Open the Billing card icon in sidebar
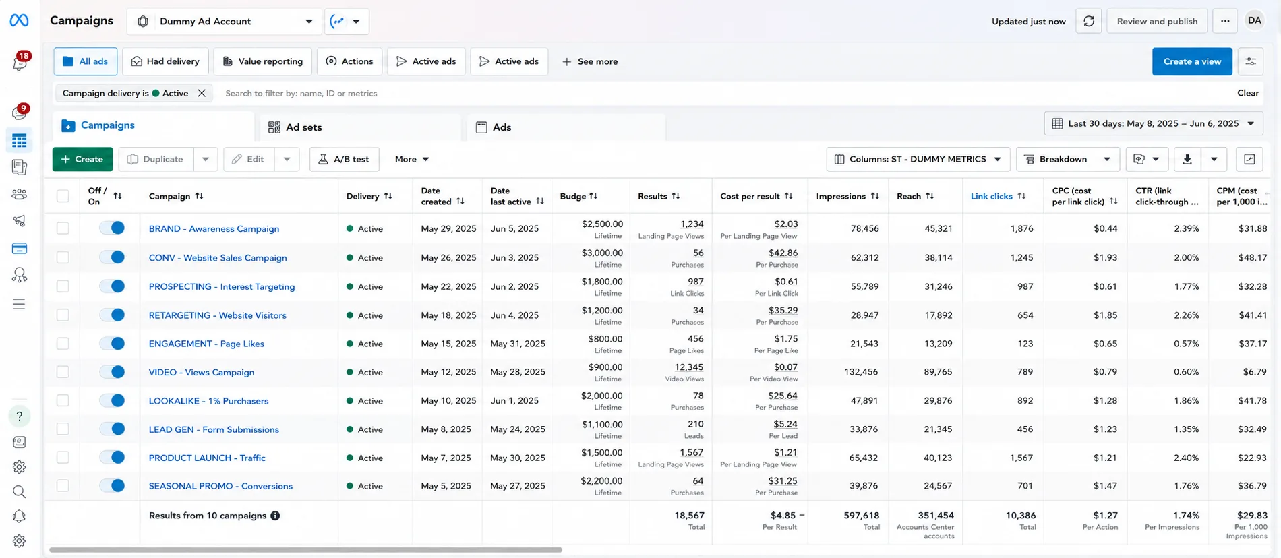Screen dimensions: 1281x558 tap(20, 249)
